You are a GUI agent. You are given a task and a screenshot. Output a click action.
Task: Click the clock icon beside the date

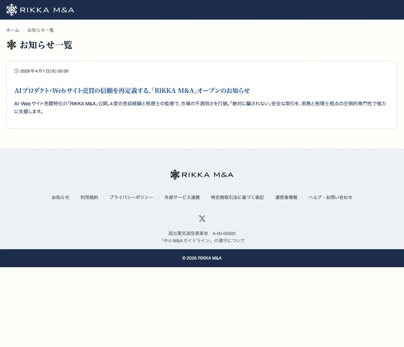(x=16, y=71)
